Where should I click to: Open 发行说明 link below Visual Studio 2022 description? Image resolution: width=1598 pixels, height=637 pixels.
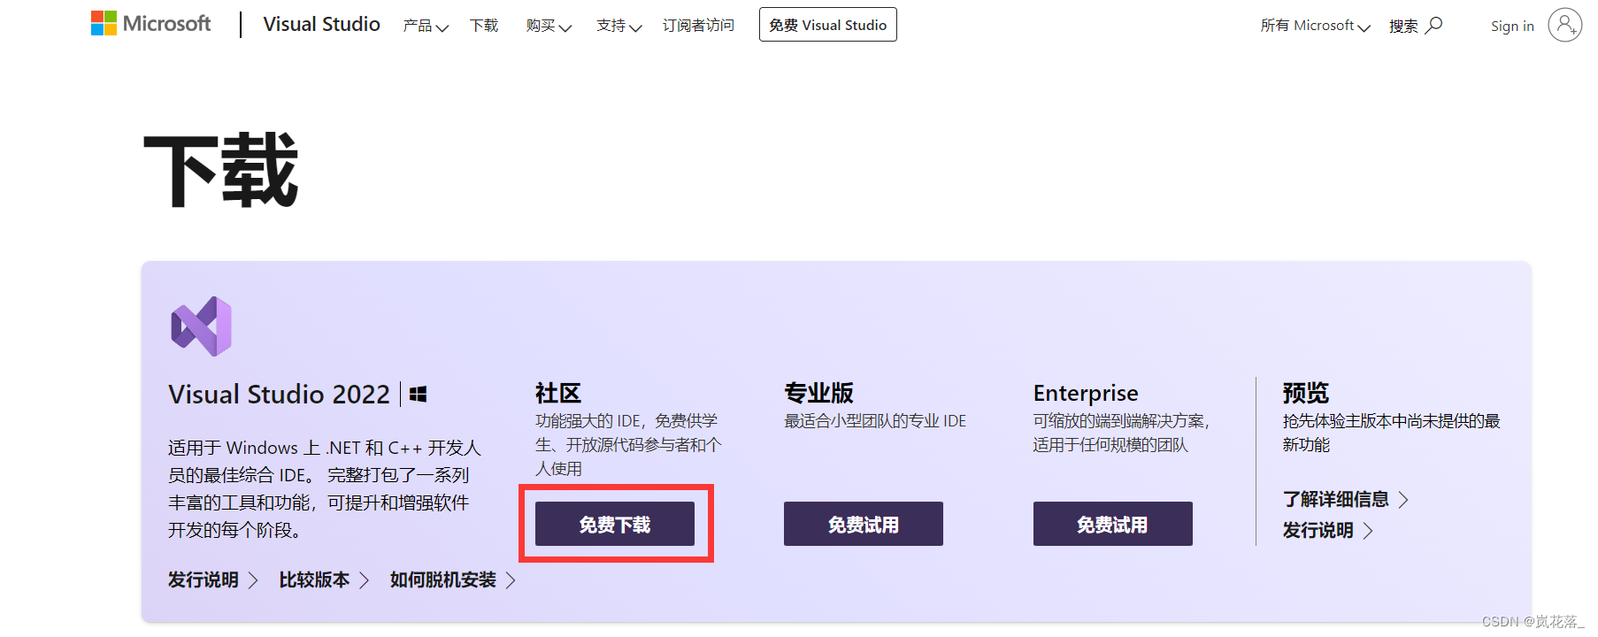(212, 579)
